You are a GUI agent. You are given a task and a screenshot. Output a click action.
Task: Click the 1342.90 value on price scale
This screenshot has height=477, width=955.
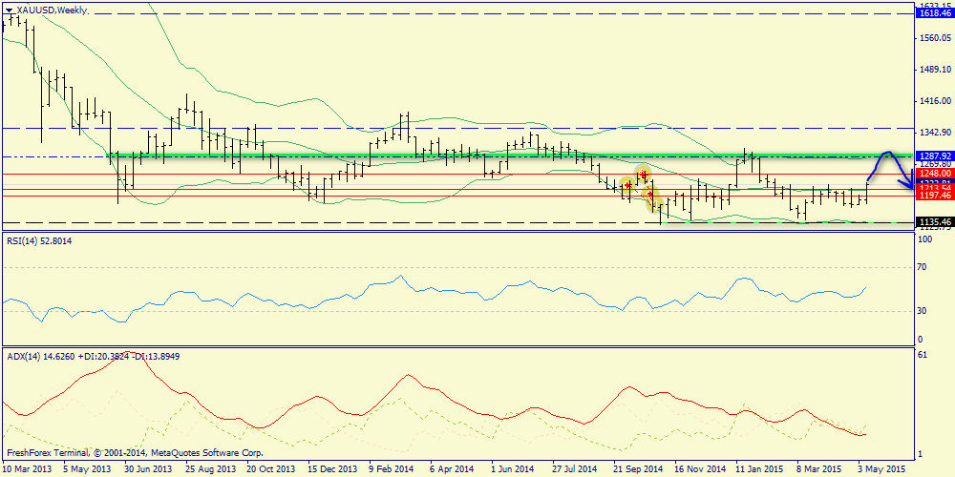(x=933, y=133)
